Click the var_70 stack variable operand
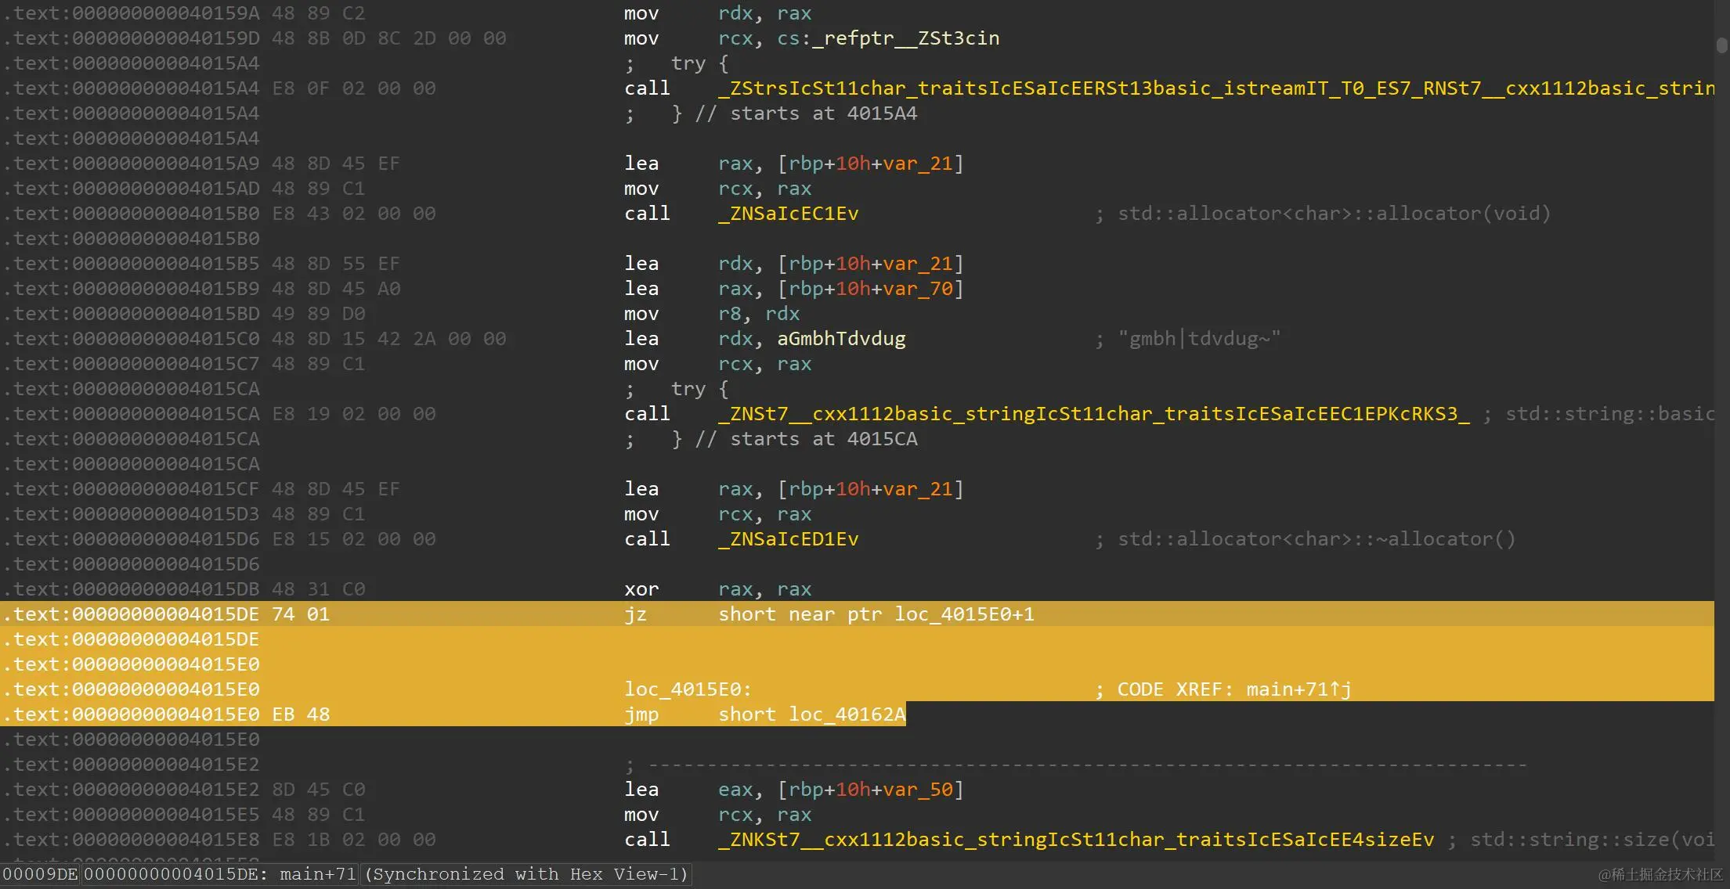Image resolution: width=1730 pixels, height=889 pixels. 918,289
